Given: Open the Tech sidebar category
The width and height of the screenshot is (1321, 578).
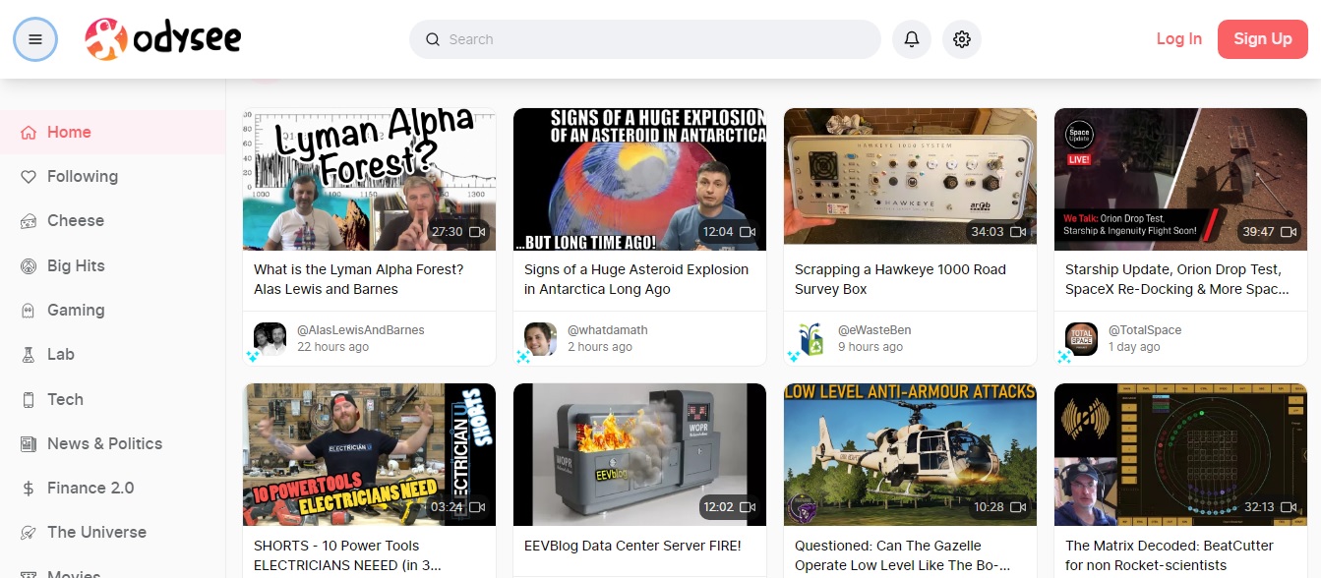Looking at the screenshot, I should 112,400.
